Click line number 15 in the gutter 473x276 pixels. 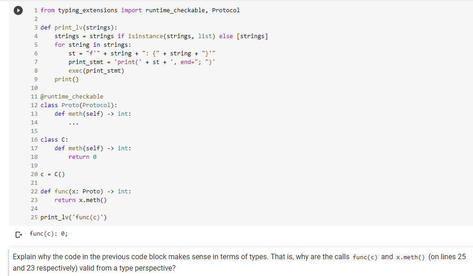(x=34, y=131)
